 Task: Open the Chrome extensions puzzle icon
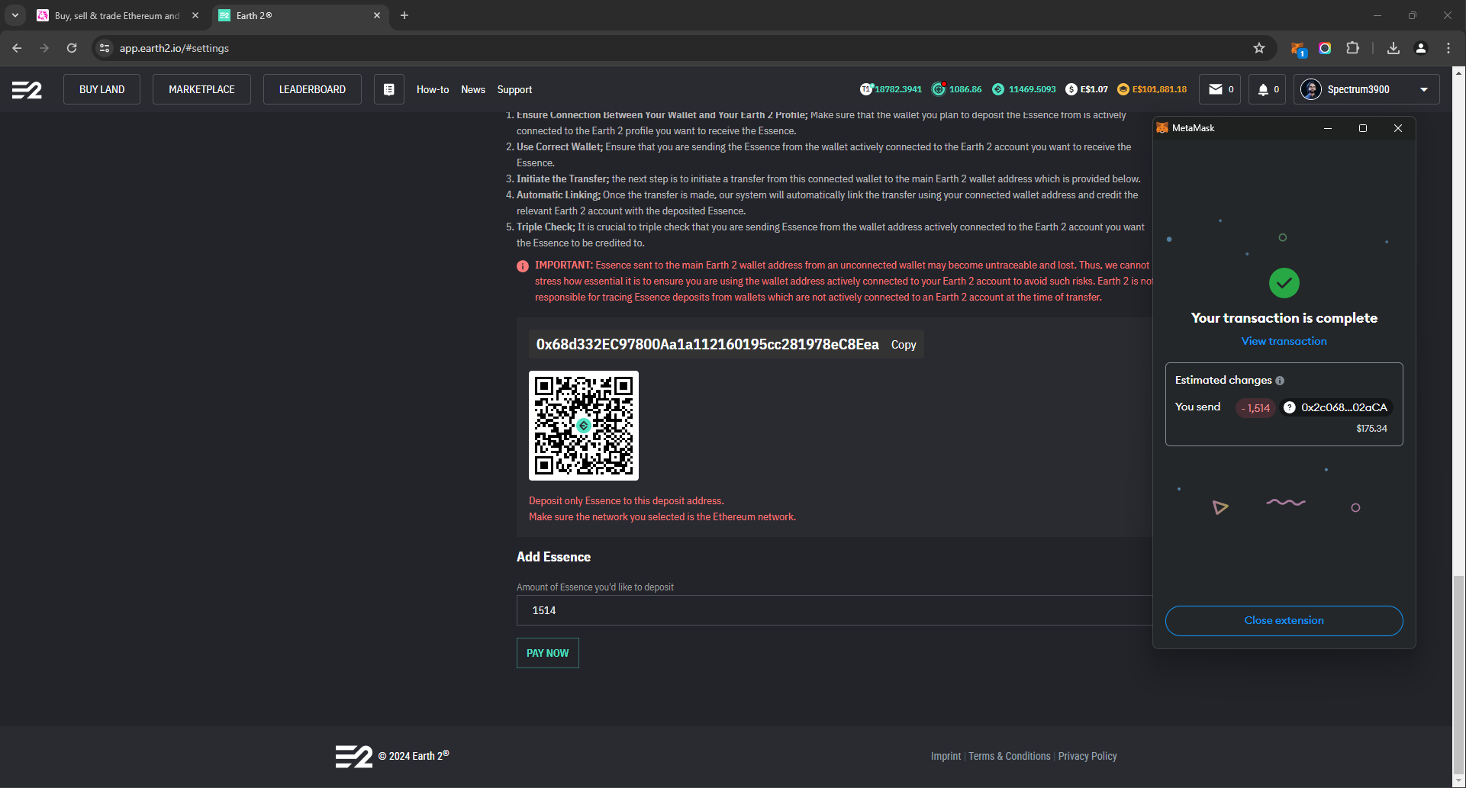coord(1352,48)
